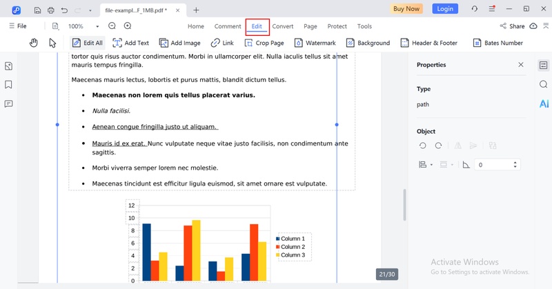Click the 21/30 page indicator
Screen dimensions: 552x289
tap(387, 275)
